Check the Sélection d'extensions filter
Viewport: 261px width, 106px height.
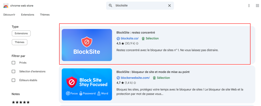click(x=14, y=71)
